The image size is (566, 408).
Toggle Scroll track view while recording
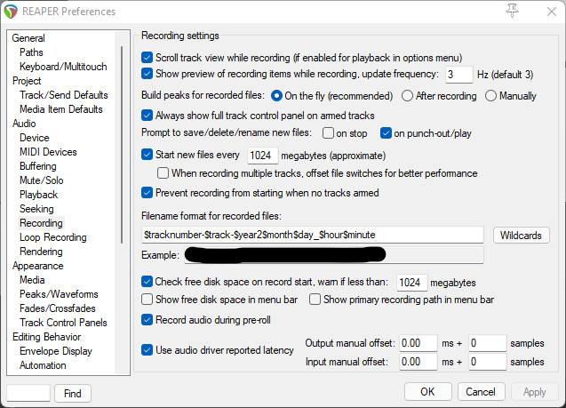tap(147, 58)
